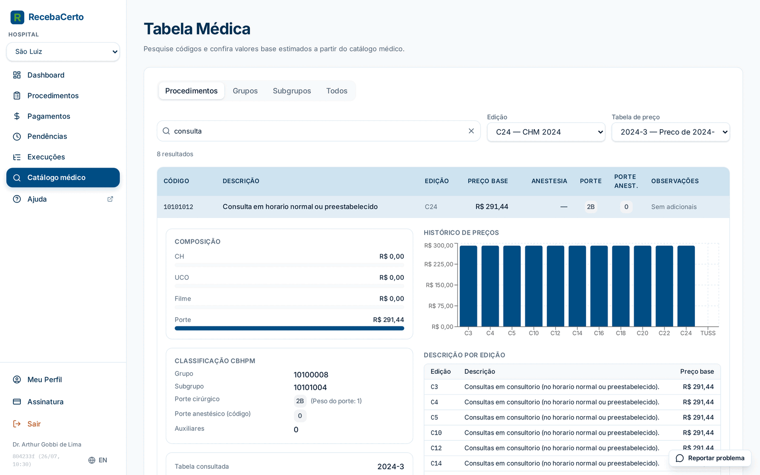Screen dimensions: 760x475
Task: Click the Pendências clock icon
Action: click(17, 136)
